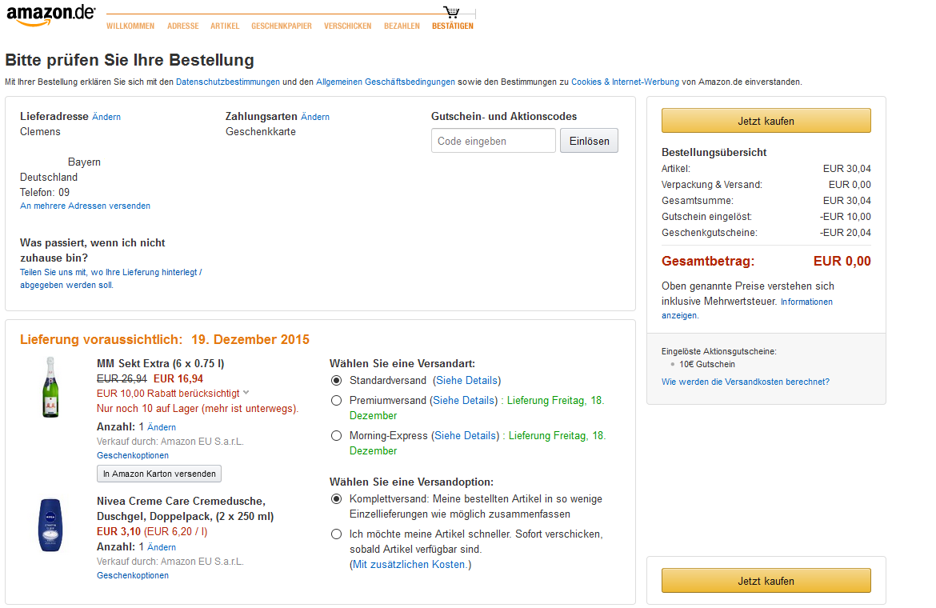Choose Morning-Express delivery option
The width and height of the screenshot is (936, 608).
[x=337, y=435]
